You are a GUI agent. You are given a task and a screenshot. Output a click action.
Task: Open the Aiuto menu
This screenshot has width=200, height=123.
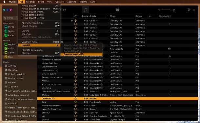[x=92, y=2]
